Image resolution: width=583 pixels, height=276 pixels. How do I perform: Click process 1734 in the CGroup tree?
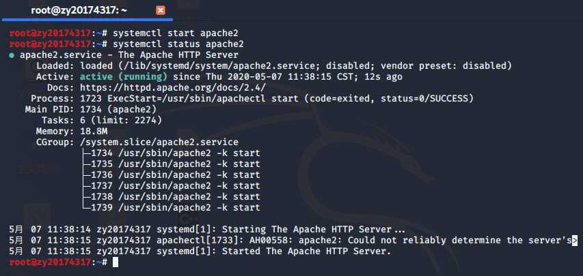click(172, 153)
